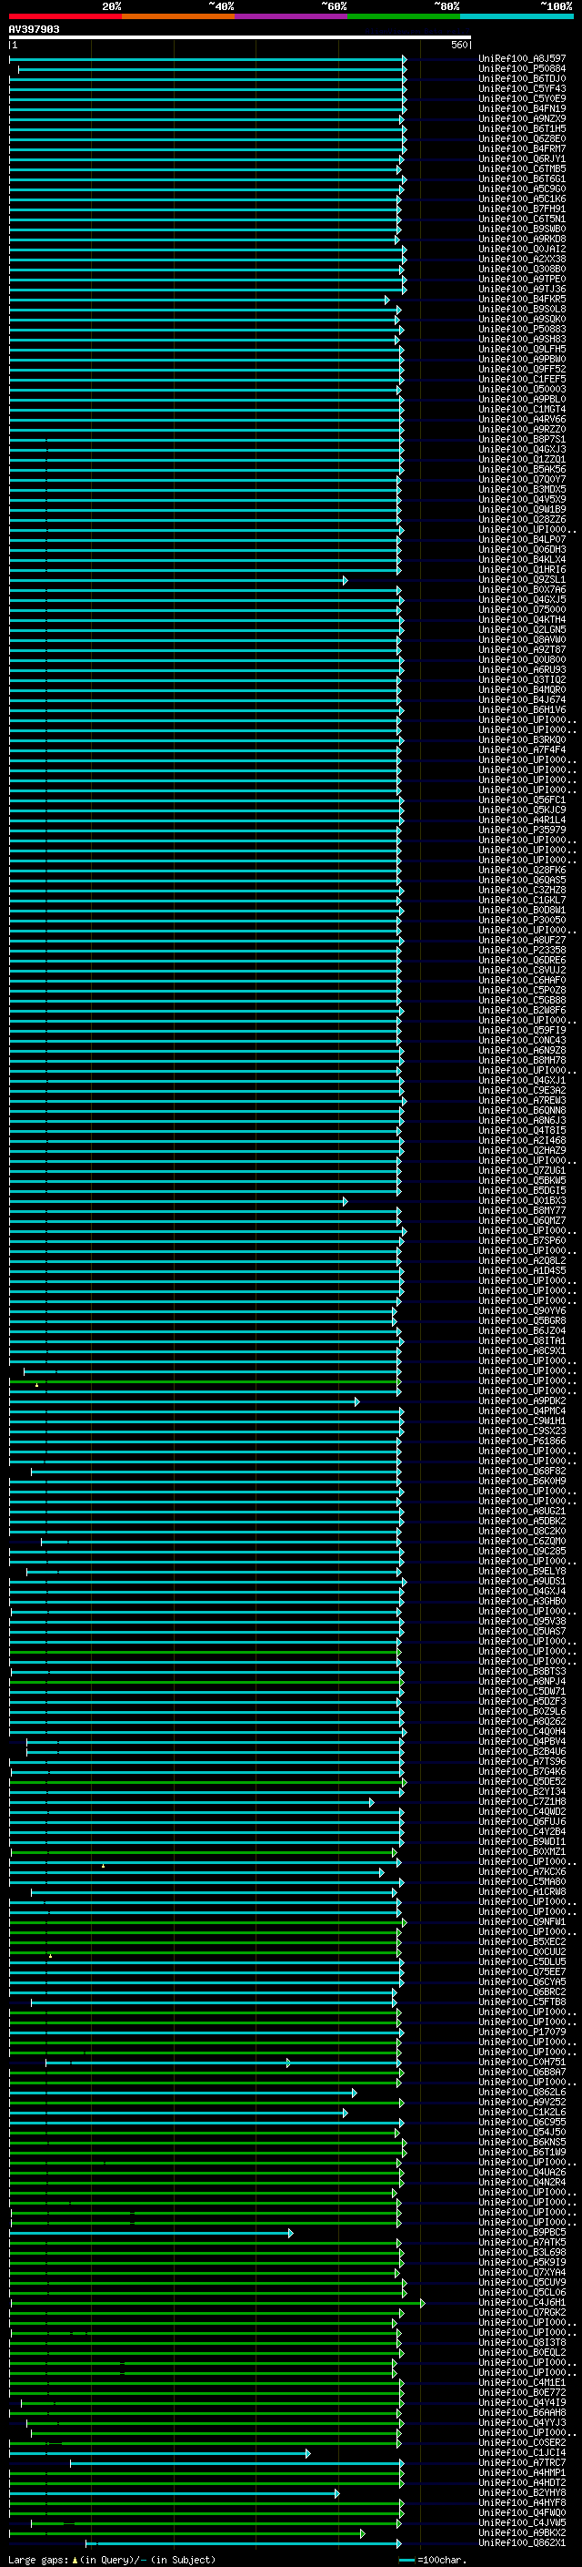Select hit label UniRef100_B2YHY8
Image resolution: width=582 pixels, height=2567 pixels.
522,2492
